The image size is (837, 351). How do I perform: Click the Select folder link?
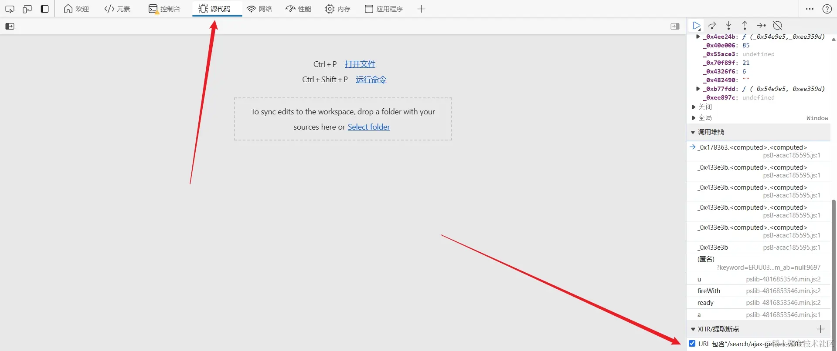coord(369,127)
